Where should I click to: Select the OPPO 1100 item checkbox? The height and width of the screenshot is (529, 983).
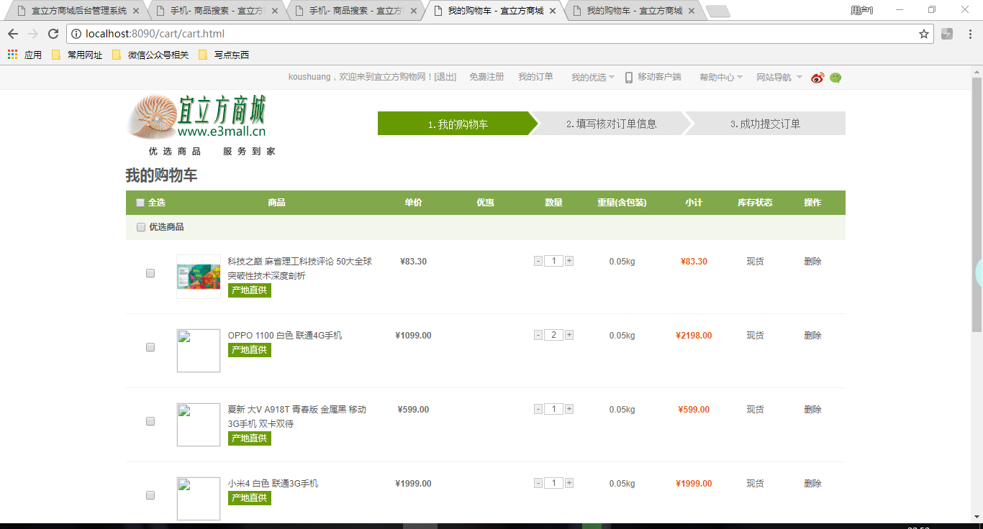pyautogui.click(x=150, y=347)
